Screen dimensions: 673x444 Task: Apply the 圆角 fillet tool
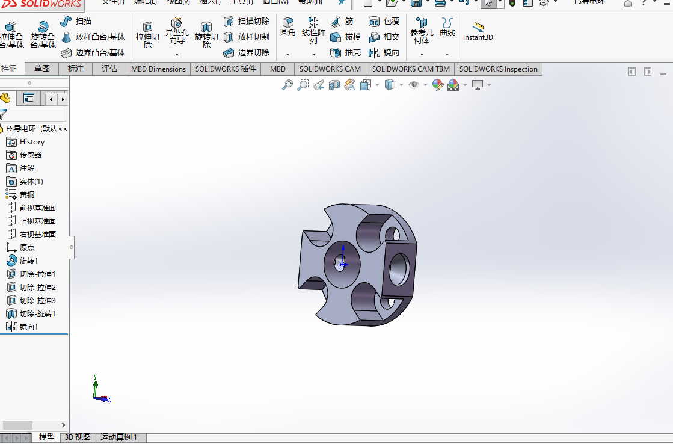287,28
